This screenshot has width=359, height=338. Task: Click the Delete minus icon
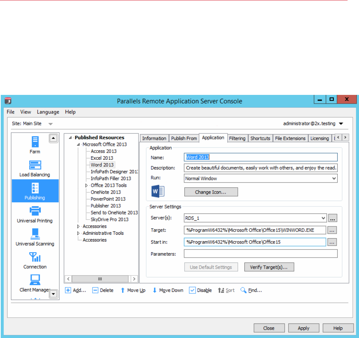click(x=95, y=290)
